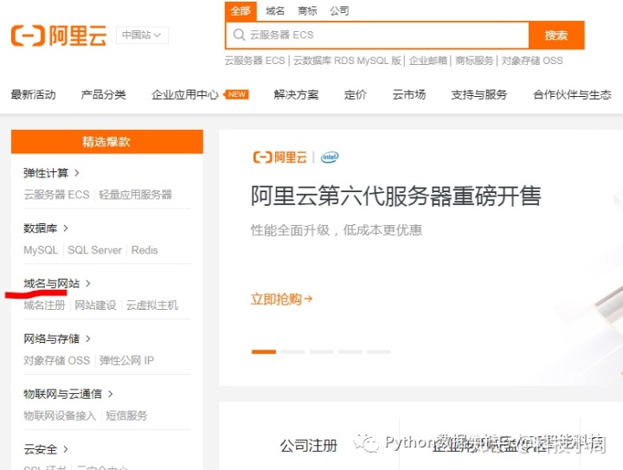Viewport: 623px width, 470px height.
Task: Open the 支持与服务 nav menu
Action: (479, 94)
